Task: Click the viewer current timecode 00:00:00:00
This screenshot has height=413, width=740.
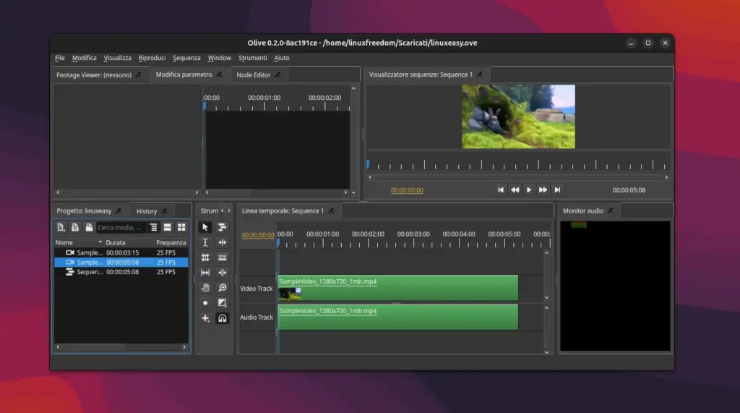Action: coord(407,190)
